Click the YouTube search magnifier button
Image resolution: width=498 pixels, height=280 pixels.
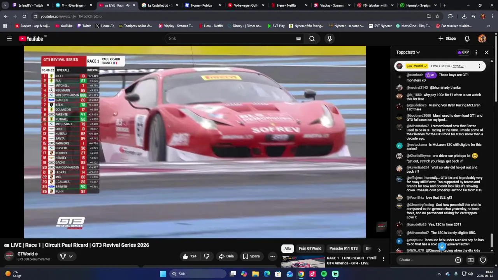point(312,38)
